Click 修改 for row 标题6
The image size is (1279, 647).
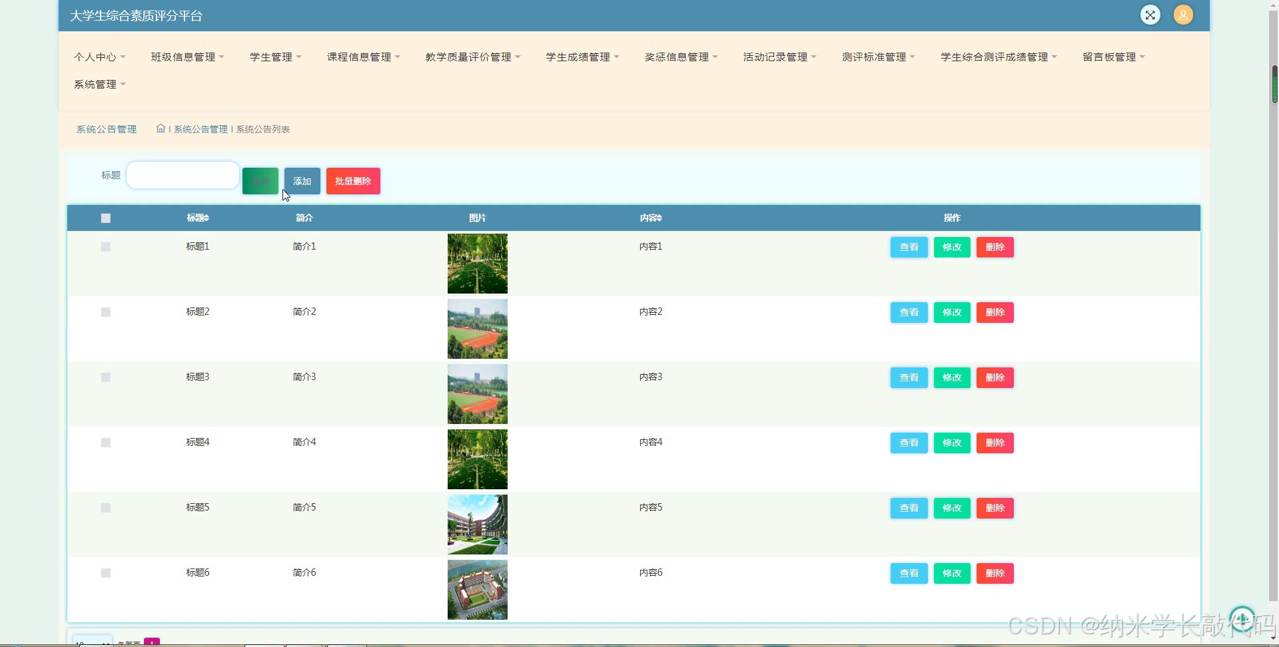tap(952, 573)
